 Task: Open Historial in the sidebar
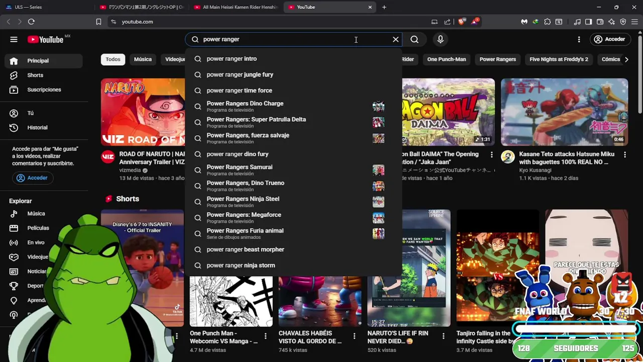[x=44, y=128]
